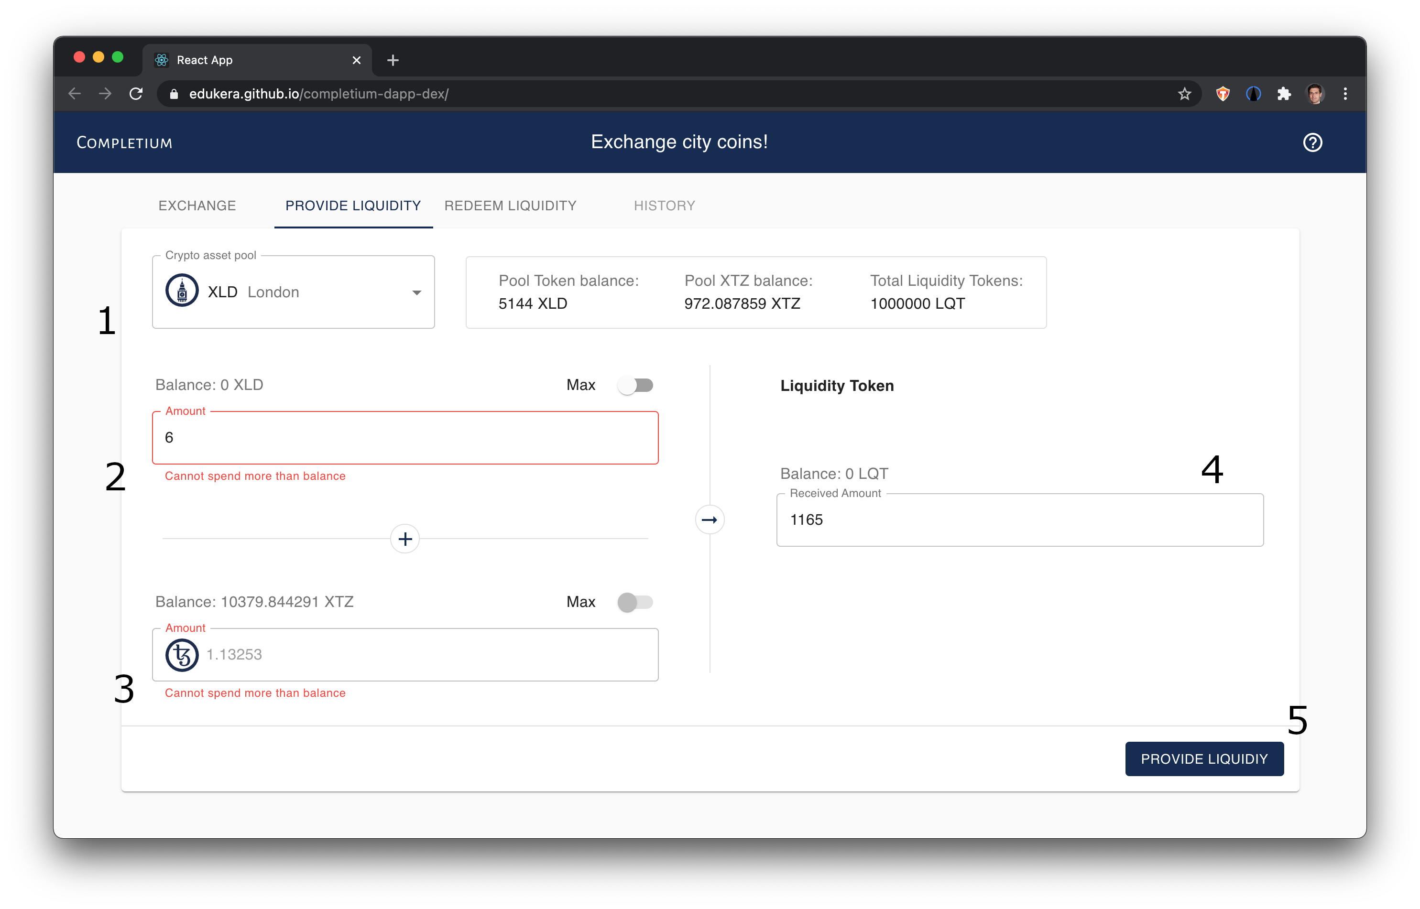Focus the XLD Amount input field
The height and width of the screenshot is (909, 1420).
pos(405,437)
